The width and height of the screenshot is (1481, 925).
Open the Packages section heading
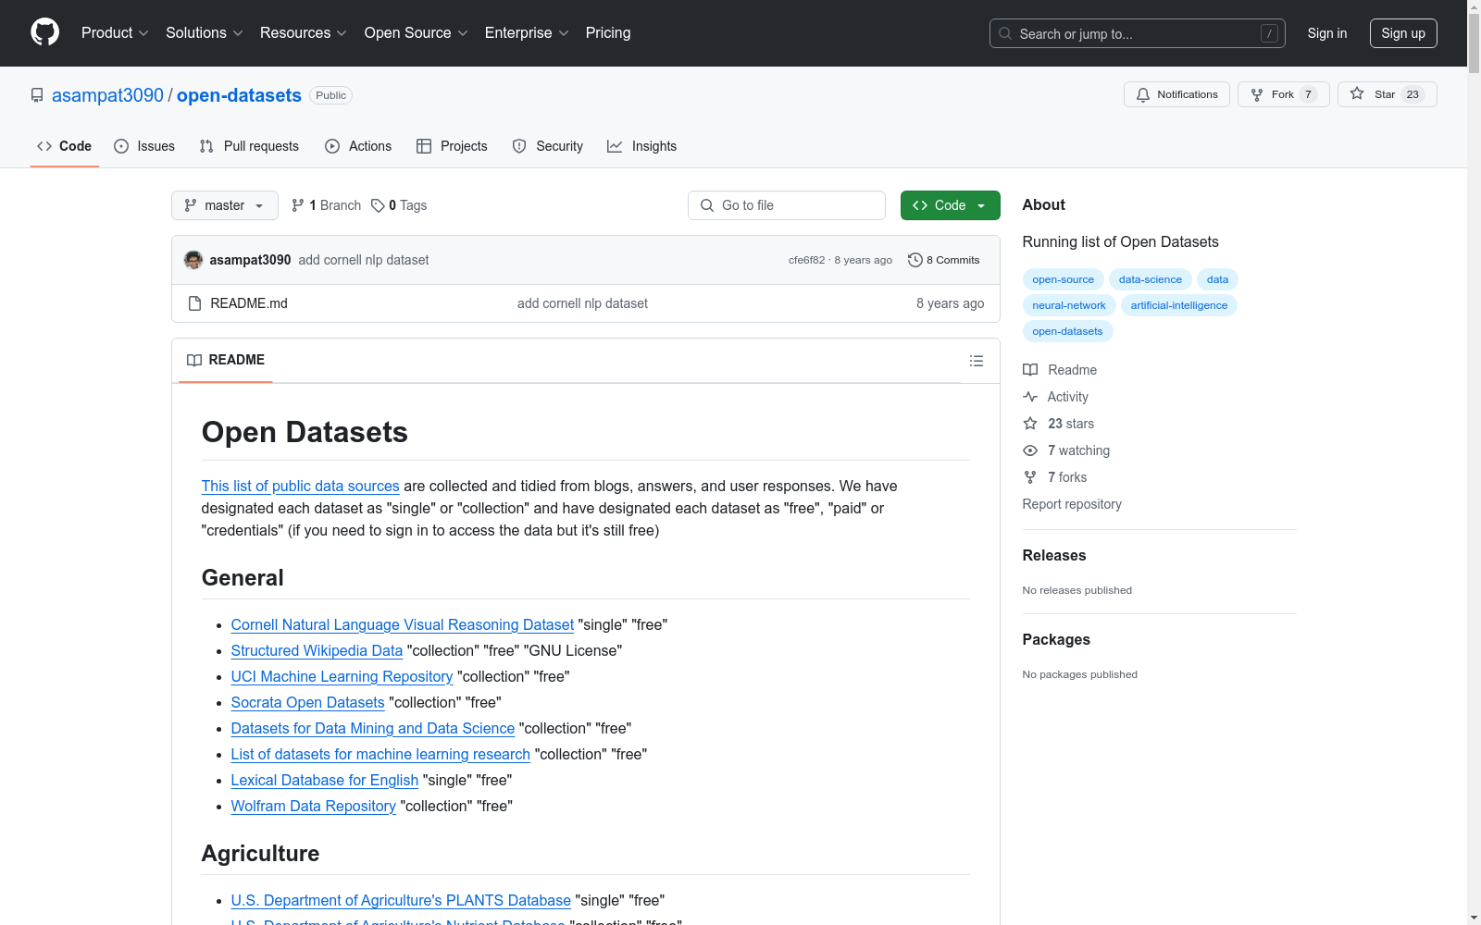1056,639
